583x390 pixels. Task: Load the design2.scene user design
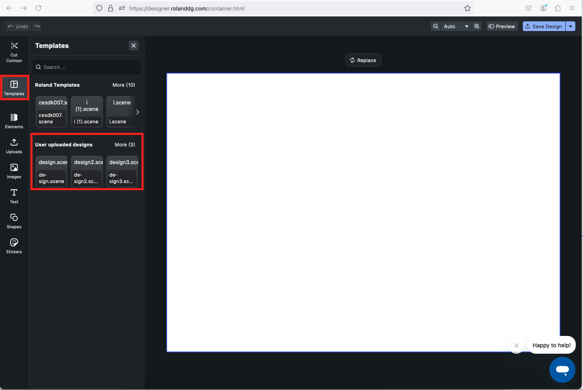pos(87,171)
